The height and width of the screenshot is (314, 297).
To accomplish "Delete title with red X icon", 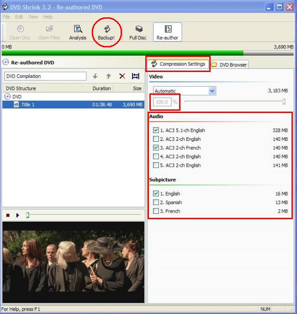I will pyautogui.click(x=122, y=76).
